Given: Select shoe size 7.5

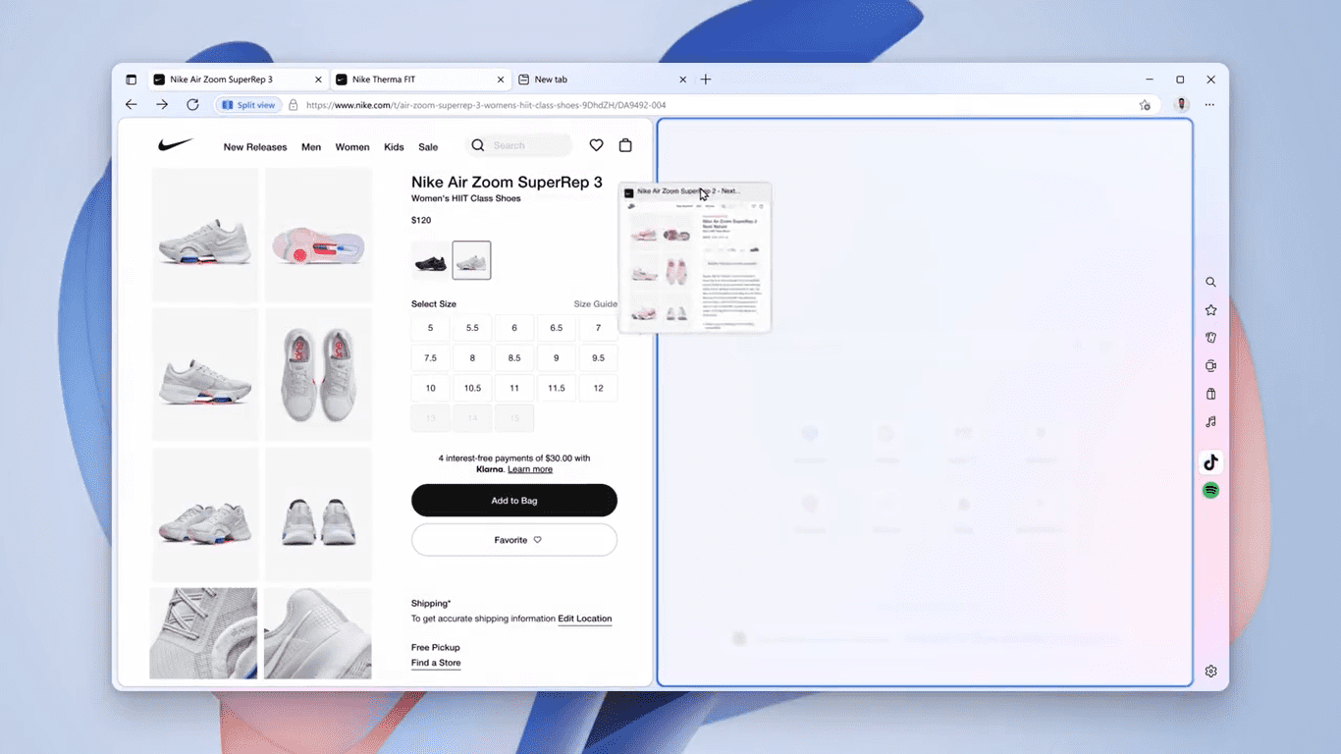Looking at the screenshot, I should coord(430,358).
